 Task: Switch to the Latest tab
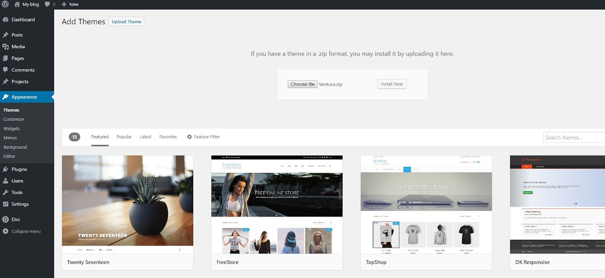click(x=146, y=137)
